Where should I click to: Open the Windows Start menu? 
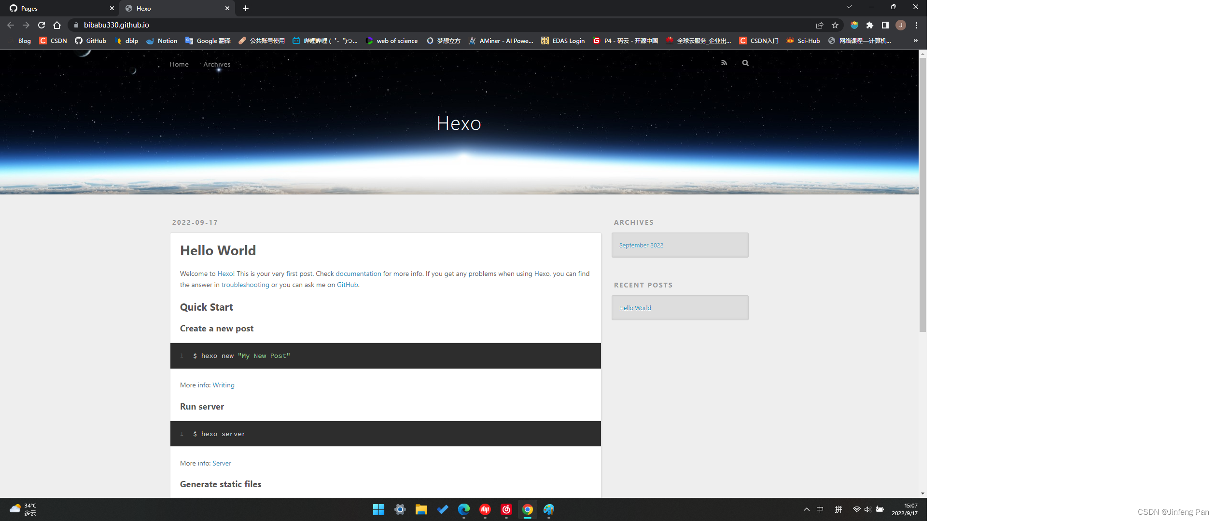[x=378, y=509]
